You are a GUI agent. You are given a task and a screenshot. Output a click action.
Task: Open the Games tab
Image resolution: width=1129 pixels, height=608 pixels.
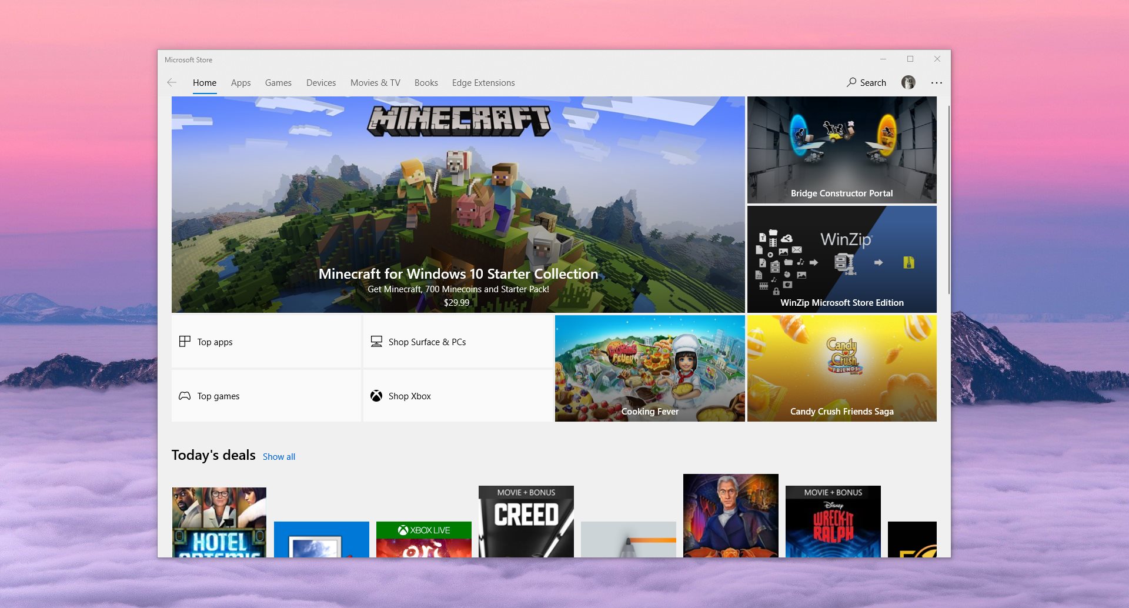278,83
